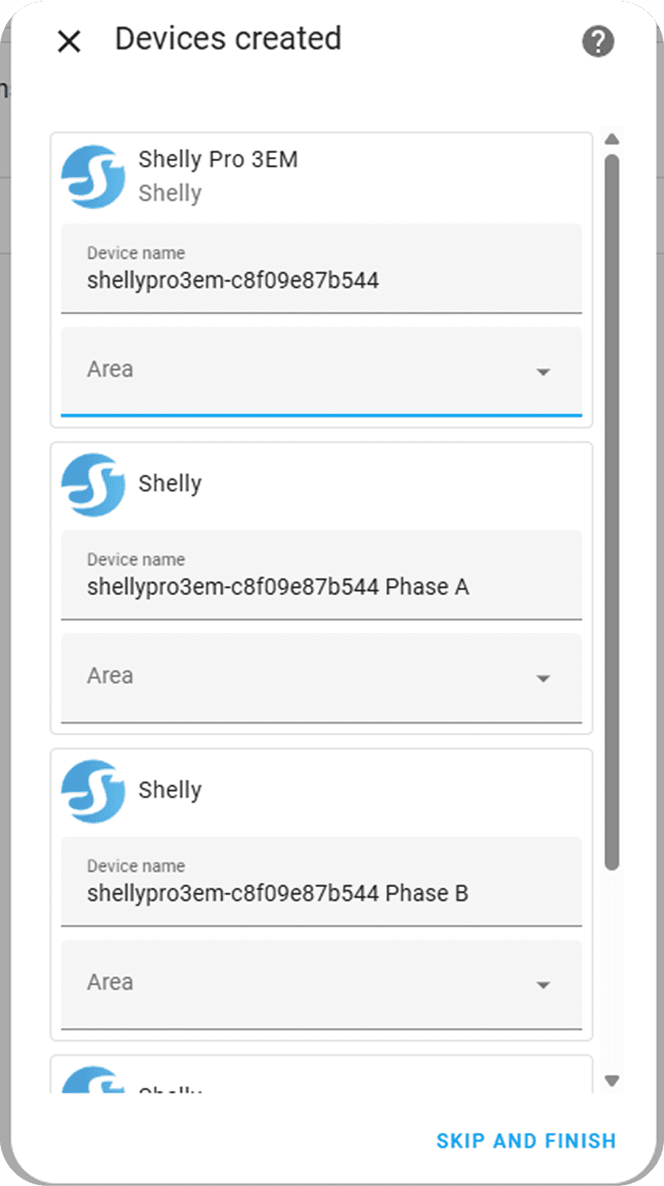Click the Shelly Pro 3EM model title
The image size is (664, 1186).
(x=218, y=159)
